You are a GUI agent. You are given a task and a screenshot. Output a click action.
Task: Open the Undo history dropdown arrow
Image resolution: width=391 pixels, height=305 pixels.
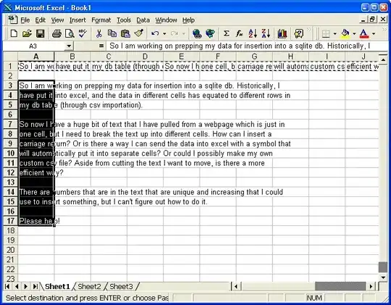click(x=164, y=33)
